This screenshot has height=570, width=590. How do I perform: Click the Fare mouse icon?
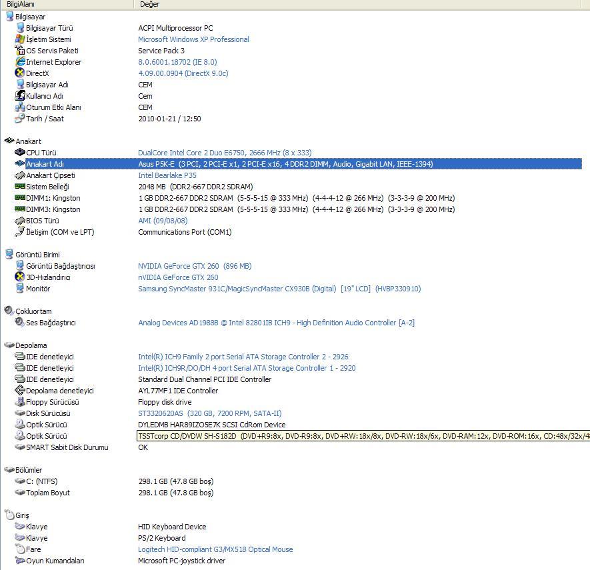20,549
